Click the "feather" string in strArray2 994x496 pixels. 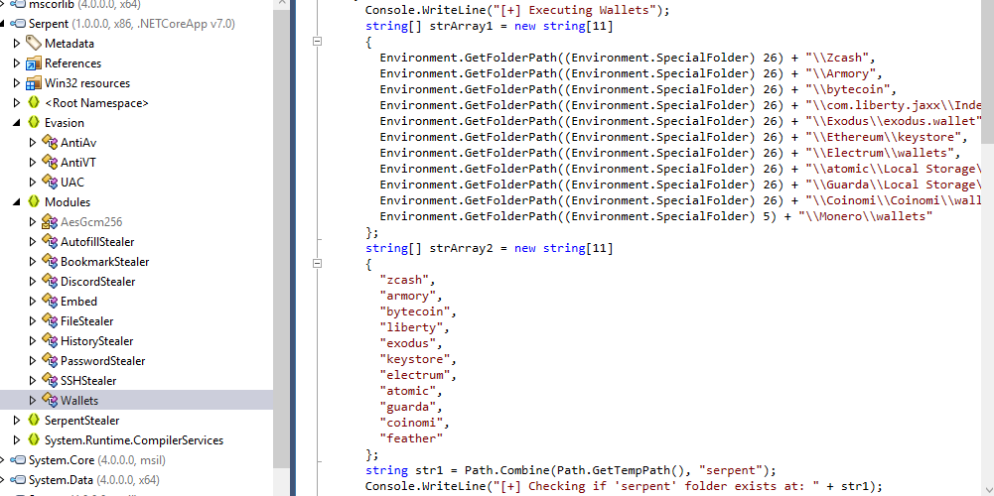411,438
